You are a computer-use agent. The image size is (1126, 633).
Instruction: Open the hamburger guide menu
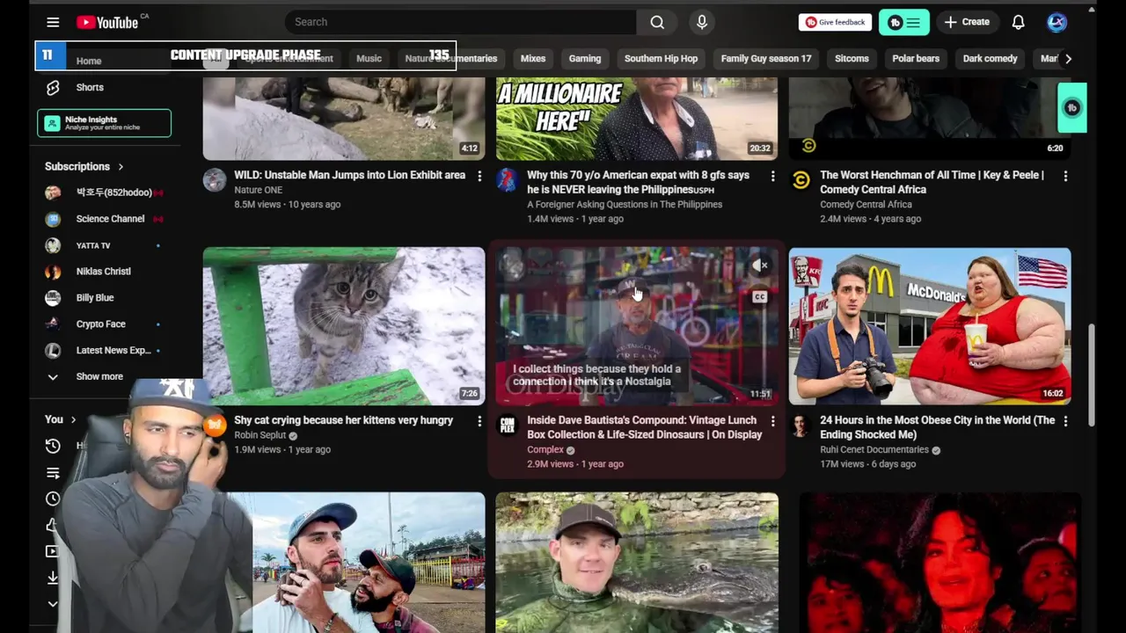coord(53,22)
